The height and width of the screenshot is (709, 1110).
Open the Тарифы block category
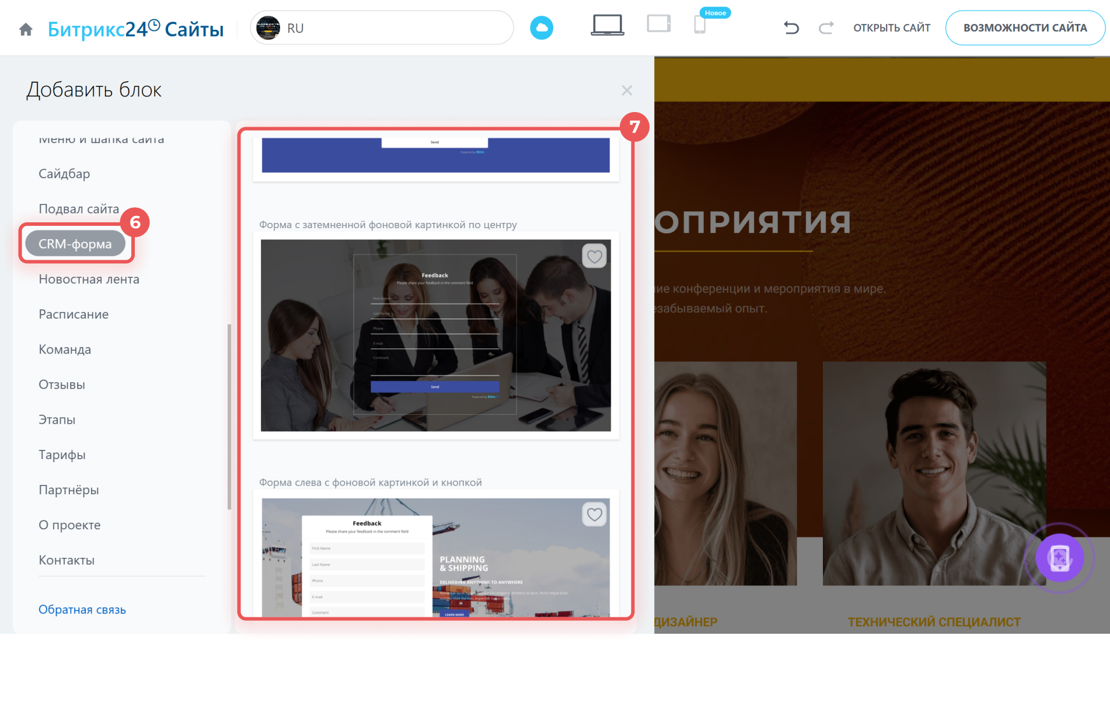point(62,455)
